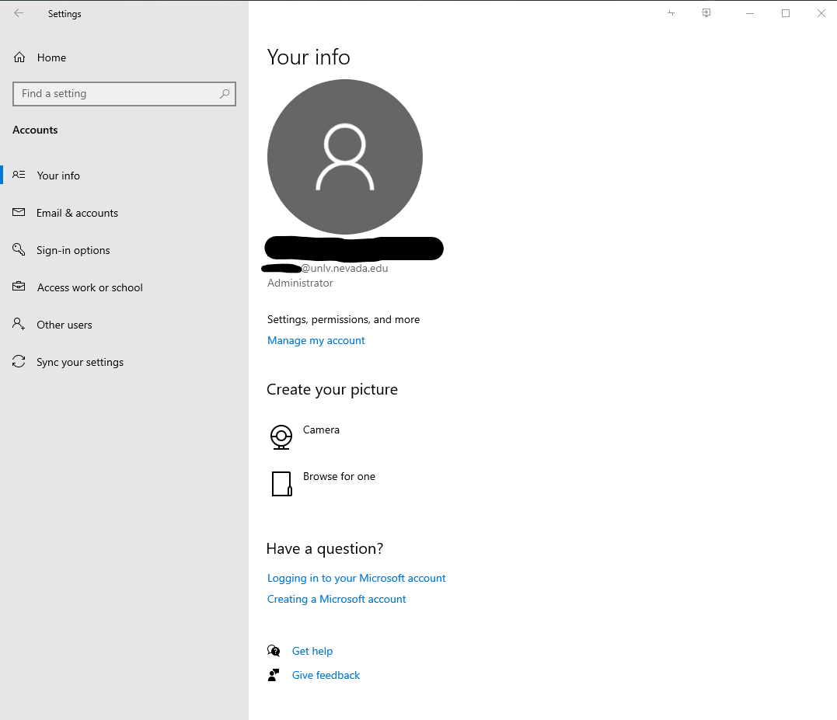
Task: Click the Home house icon
Action: [19, 57]
